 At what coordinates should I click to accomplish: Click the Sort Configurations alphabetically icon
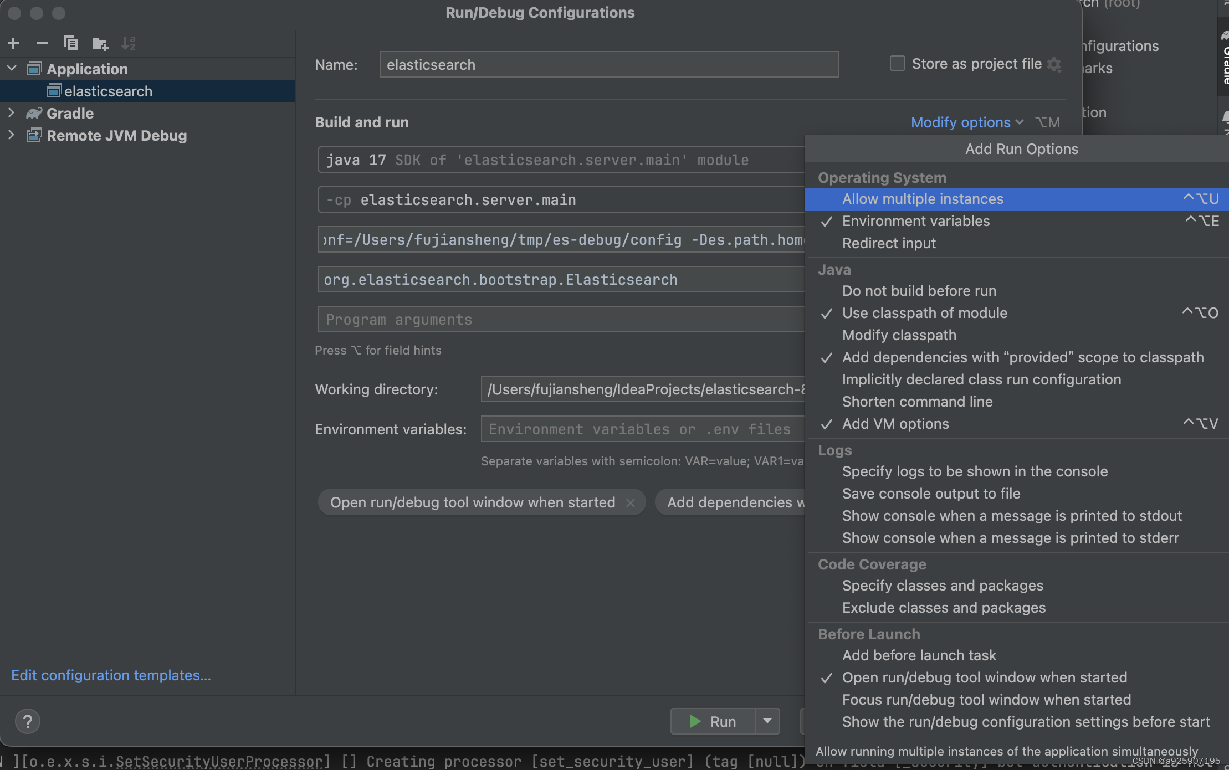pos(129,43)
